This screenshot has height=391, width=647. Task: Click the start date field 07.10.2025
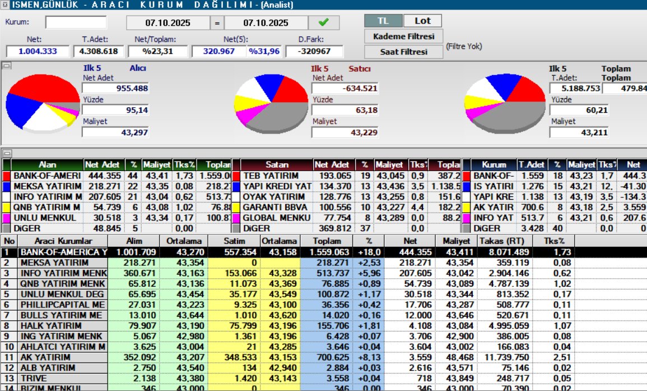168,23
